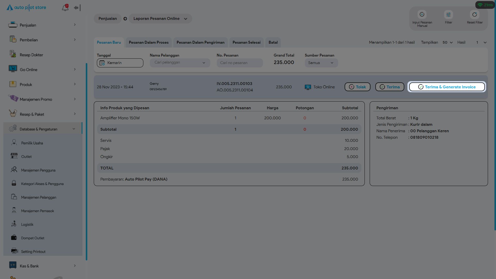This screenshot has width=496, height=279.
Task: Click the No. Pesanan search field
Action: 239,63
